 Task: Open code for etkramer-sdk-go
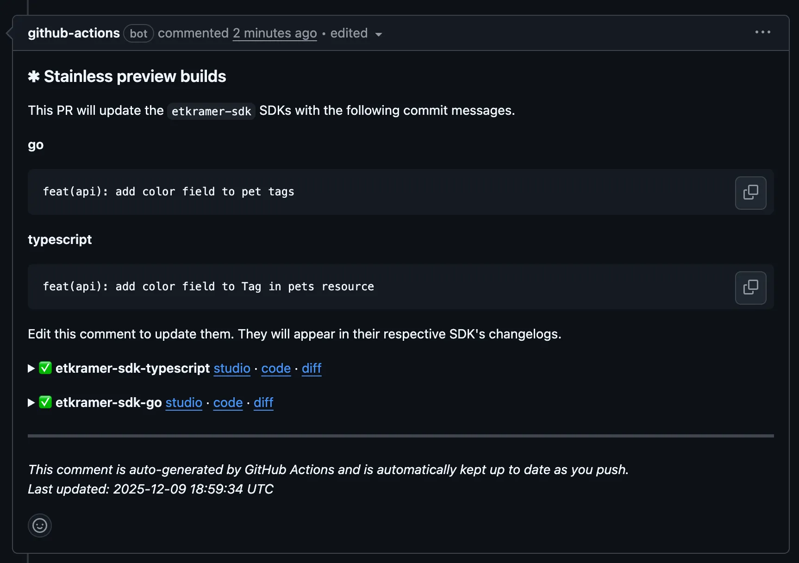(x=227, y=403)
